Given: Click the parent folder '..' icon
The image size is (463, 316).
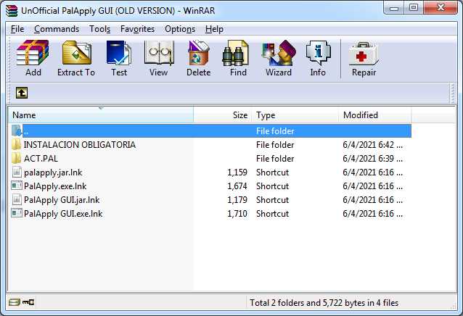Looking at the screenshot, I should [17, 130].
